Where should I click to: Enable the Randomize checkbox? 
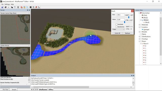click(116, 27)
